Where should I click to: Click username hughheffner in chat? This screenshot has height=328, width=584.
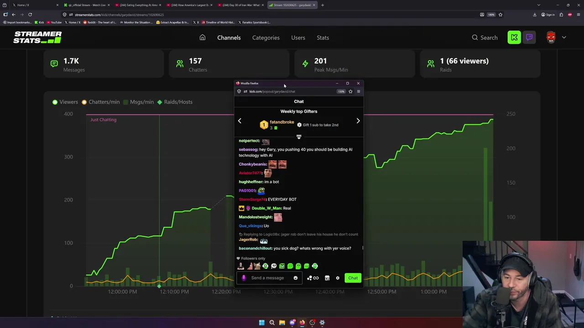pyautogui.click(x=251, y=182)
